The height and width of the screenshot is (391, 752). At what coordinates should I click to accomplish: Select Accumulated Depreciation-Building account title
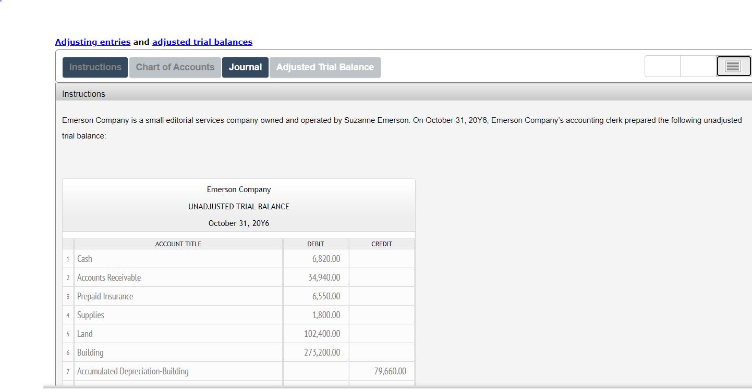tap(133, 371)
